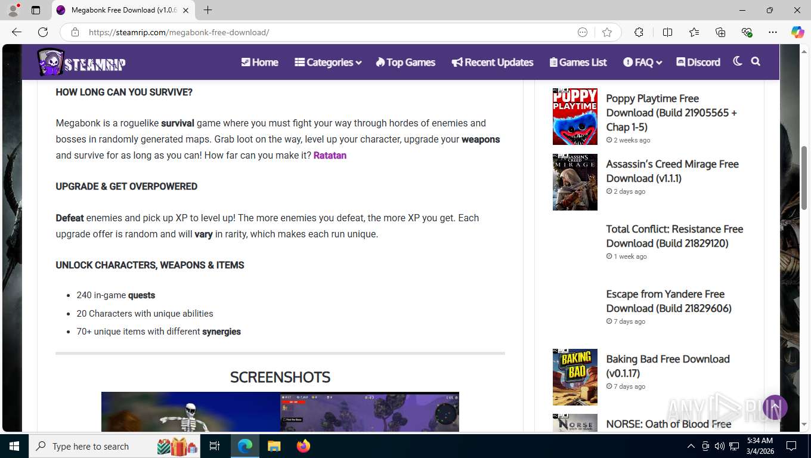Open Firefox from the taskbar

point(303,446)
